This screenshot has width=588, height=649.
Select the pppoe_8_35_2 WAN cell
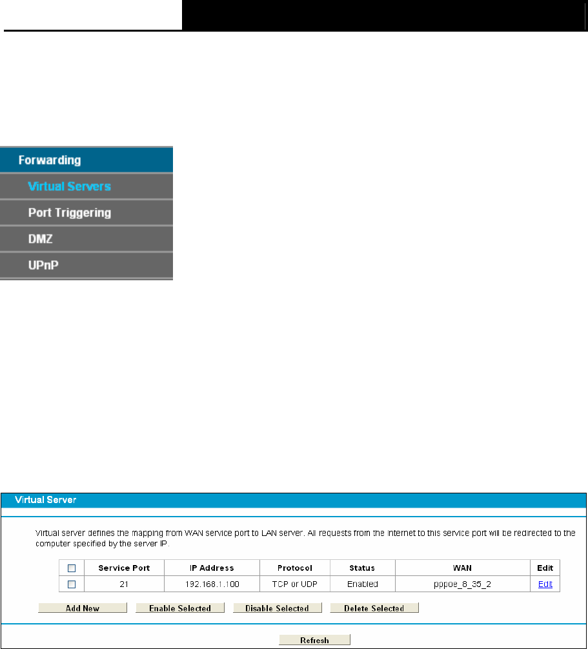point(462,584)
